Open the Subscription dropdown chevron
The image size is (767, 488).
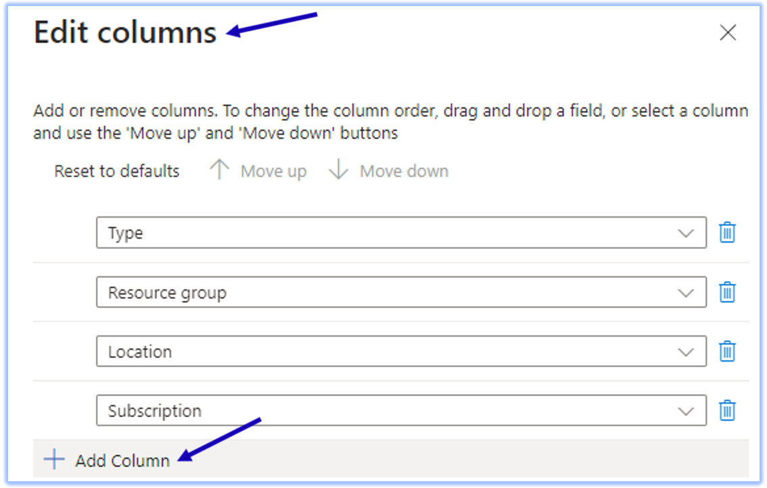coord(686,411)
